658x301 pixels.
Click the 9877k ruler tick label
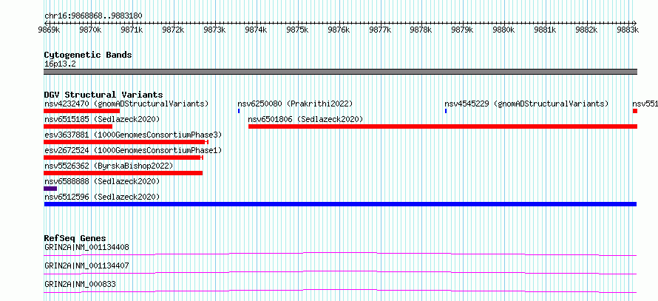[380, 30]
